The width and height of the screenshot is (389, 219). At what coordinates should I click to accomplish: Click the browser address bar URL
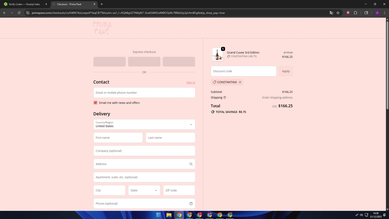(x=128, y=13)
